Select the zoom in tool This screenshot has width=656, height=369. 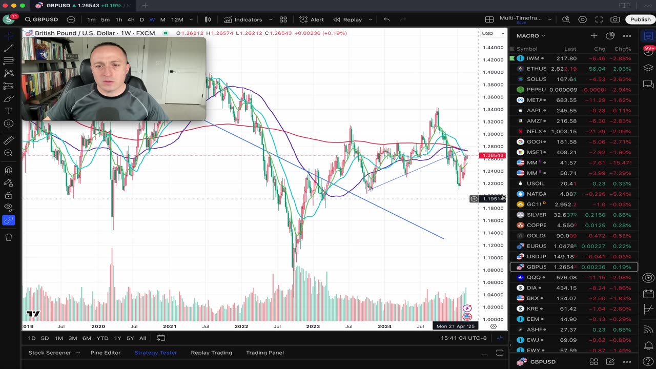click(x=9, y=153)
